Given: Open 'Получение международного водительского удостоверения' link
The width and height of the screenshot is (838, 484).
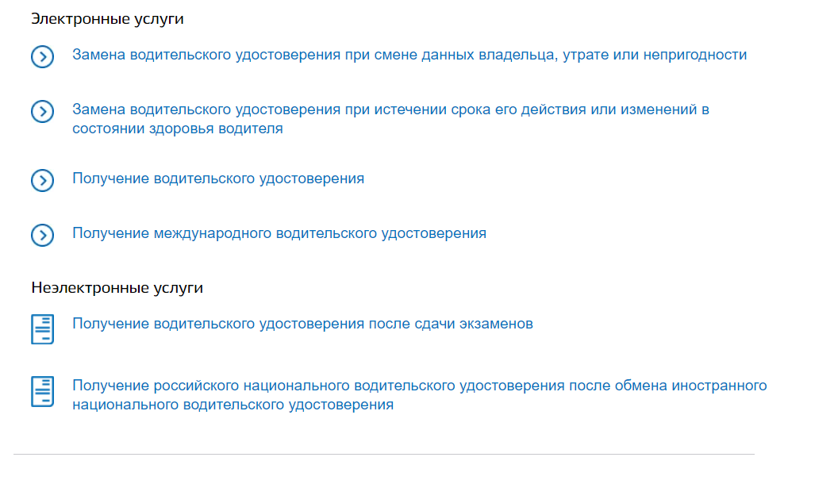Looking at the screenshot, I should [x=279, y=233].
